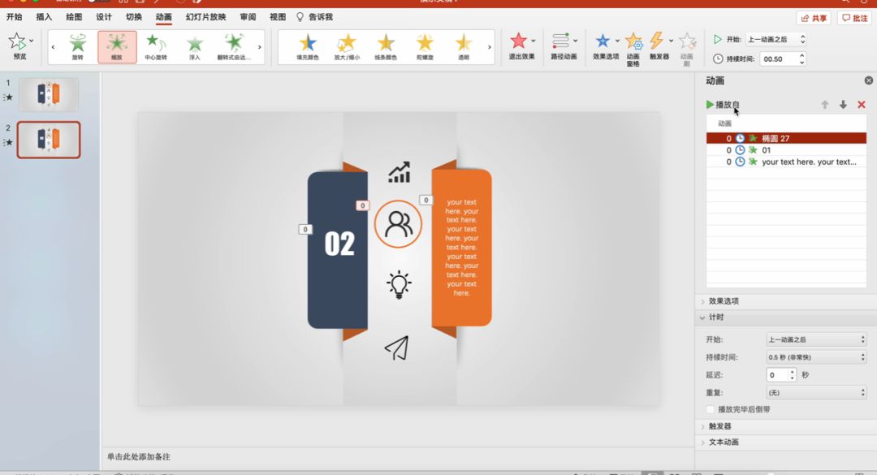Viewport: 877px width, 475px height.
Task: Open the 重复 dropdown
Action: pyautogui.click(x=816, y=393)
